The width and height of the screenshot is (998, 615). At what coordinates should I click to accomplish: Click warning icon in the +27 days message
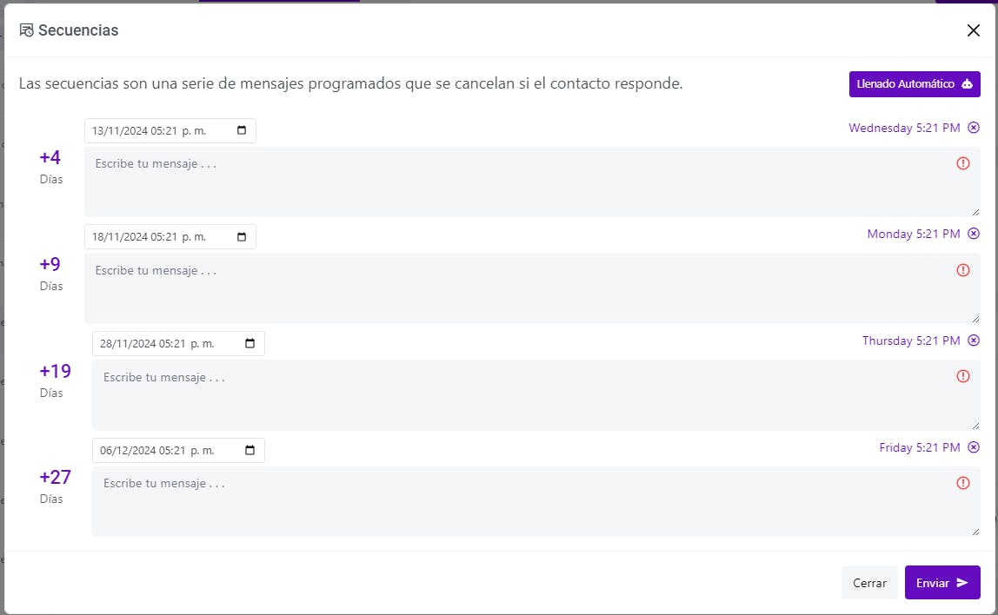(x=963, y=483)
